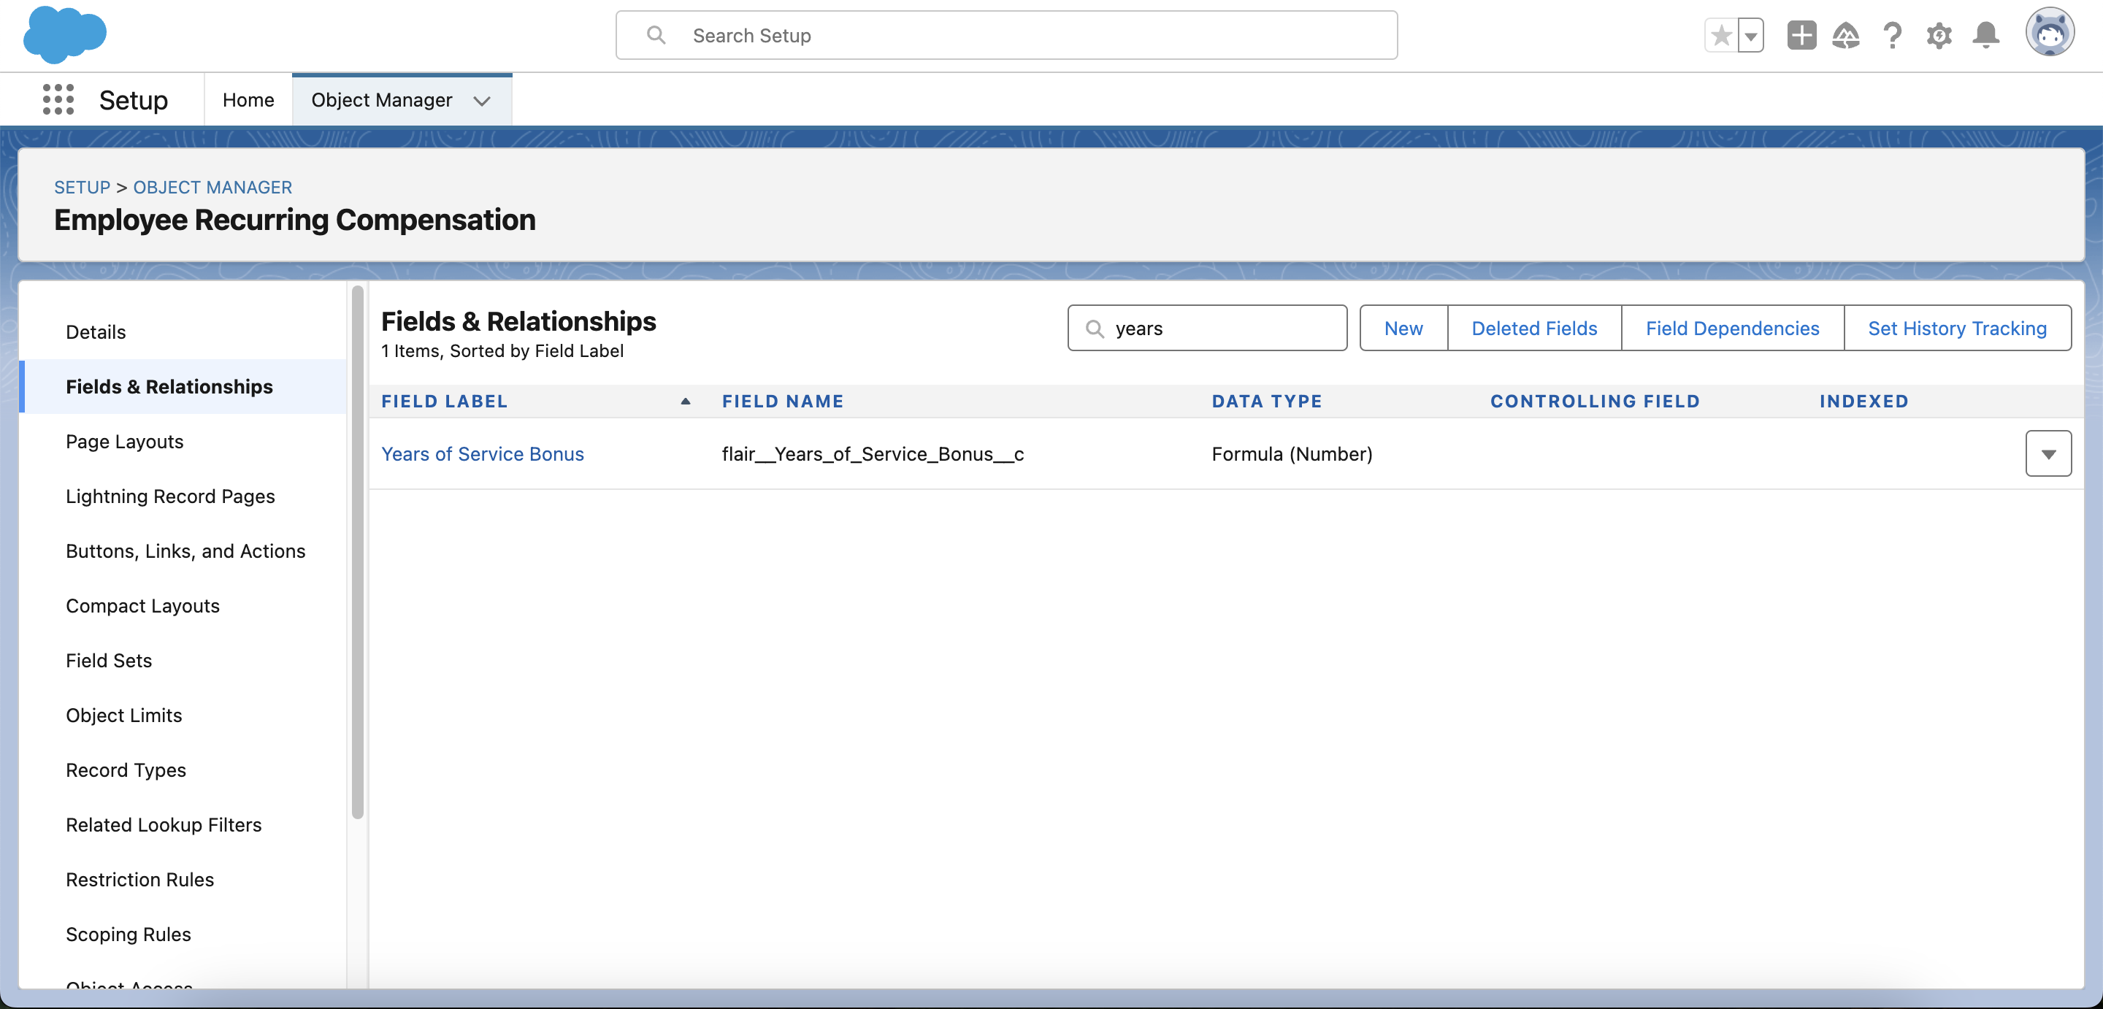
Task: Switch to the Home tab
Action: (x=248, y=99)
